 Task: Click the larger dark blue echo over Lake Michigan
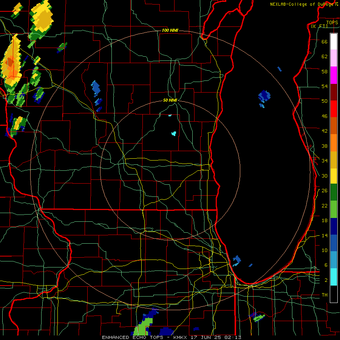coord(264,96)
